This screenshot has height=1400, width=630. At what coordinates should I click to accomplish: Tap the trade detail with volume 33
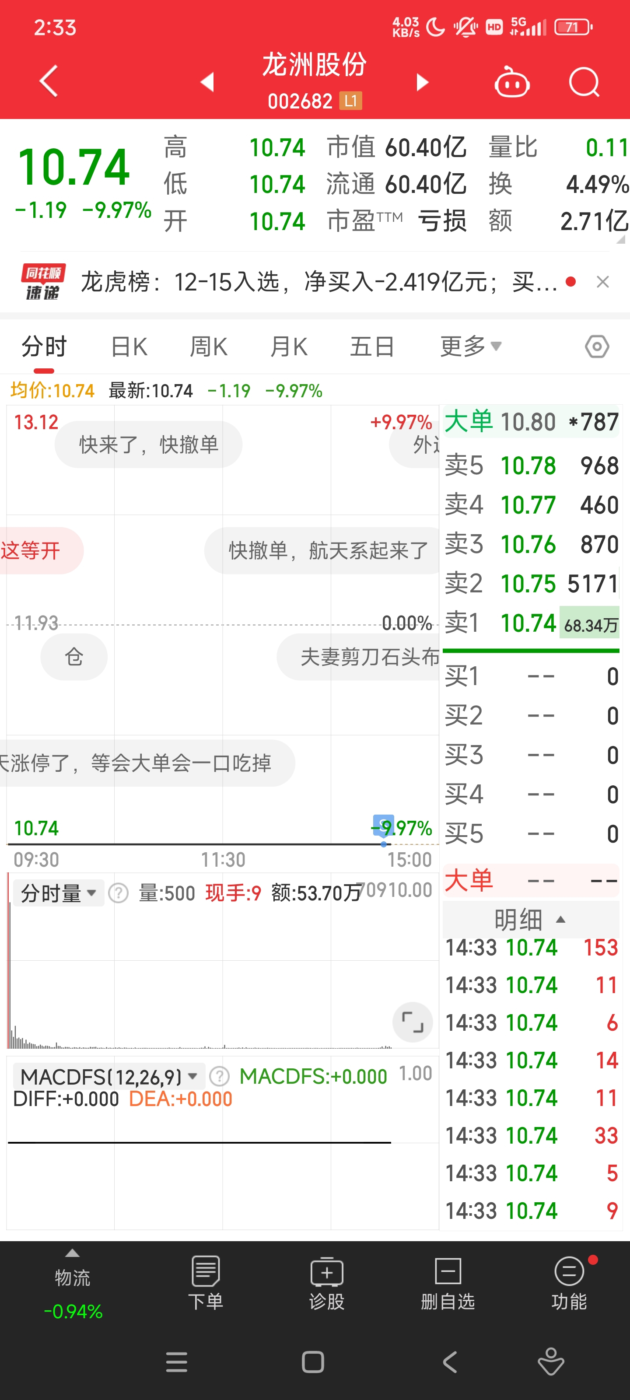click(x=531, y=1136)
